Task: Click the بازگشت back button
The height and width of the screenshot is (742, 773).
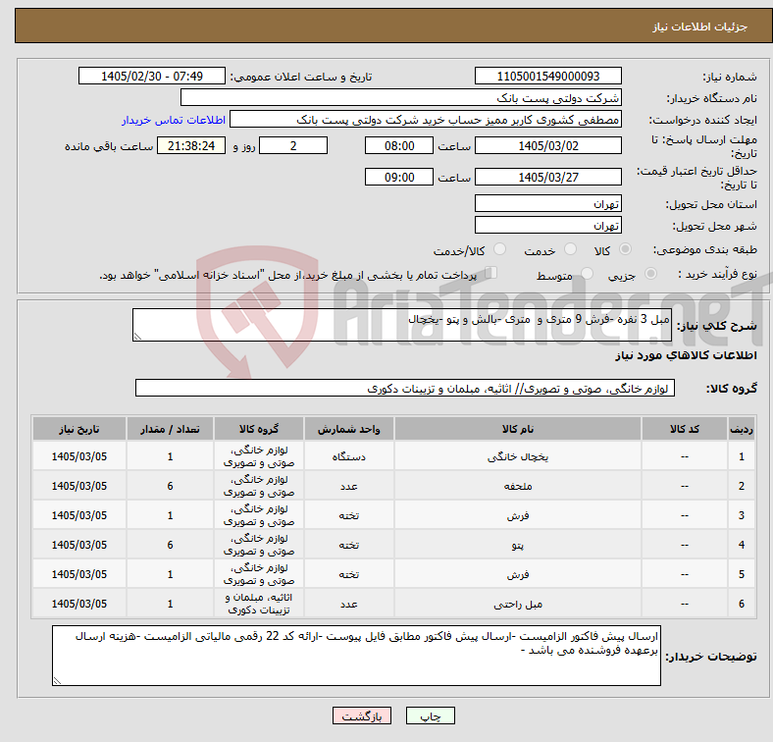Action: (x=362, y=715)
